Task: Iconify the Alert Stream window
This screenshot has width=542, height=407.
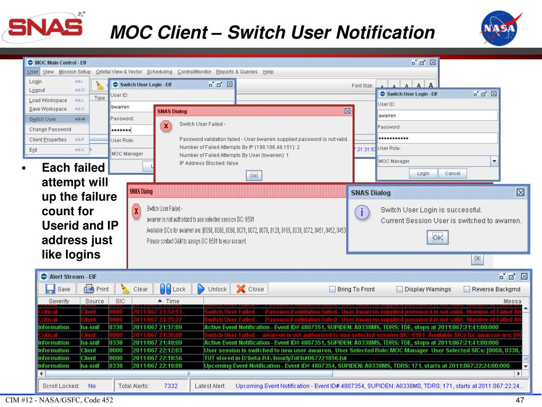Action: pos(503,276)
